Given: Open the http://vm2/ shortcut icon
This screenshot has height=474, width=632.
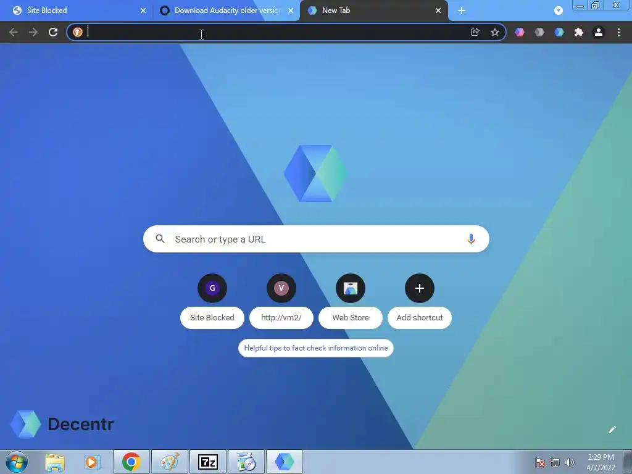Looking at the screenshot, I should (x=281, y=288).
